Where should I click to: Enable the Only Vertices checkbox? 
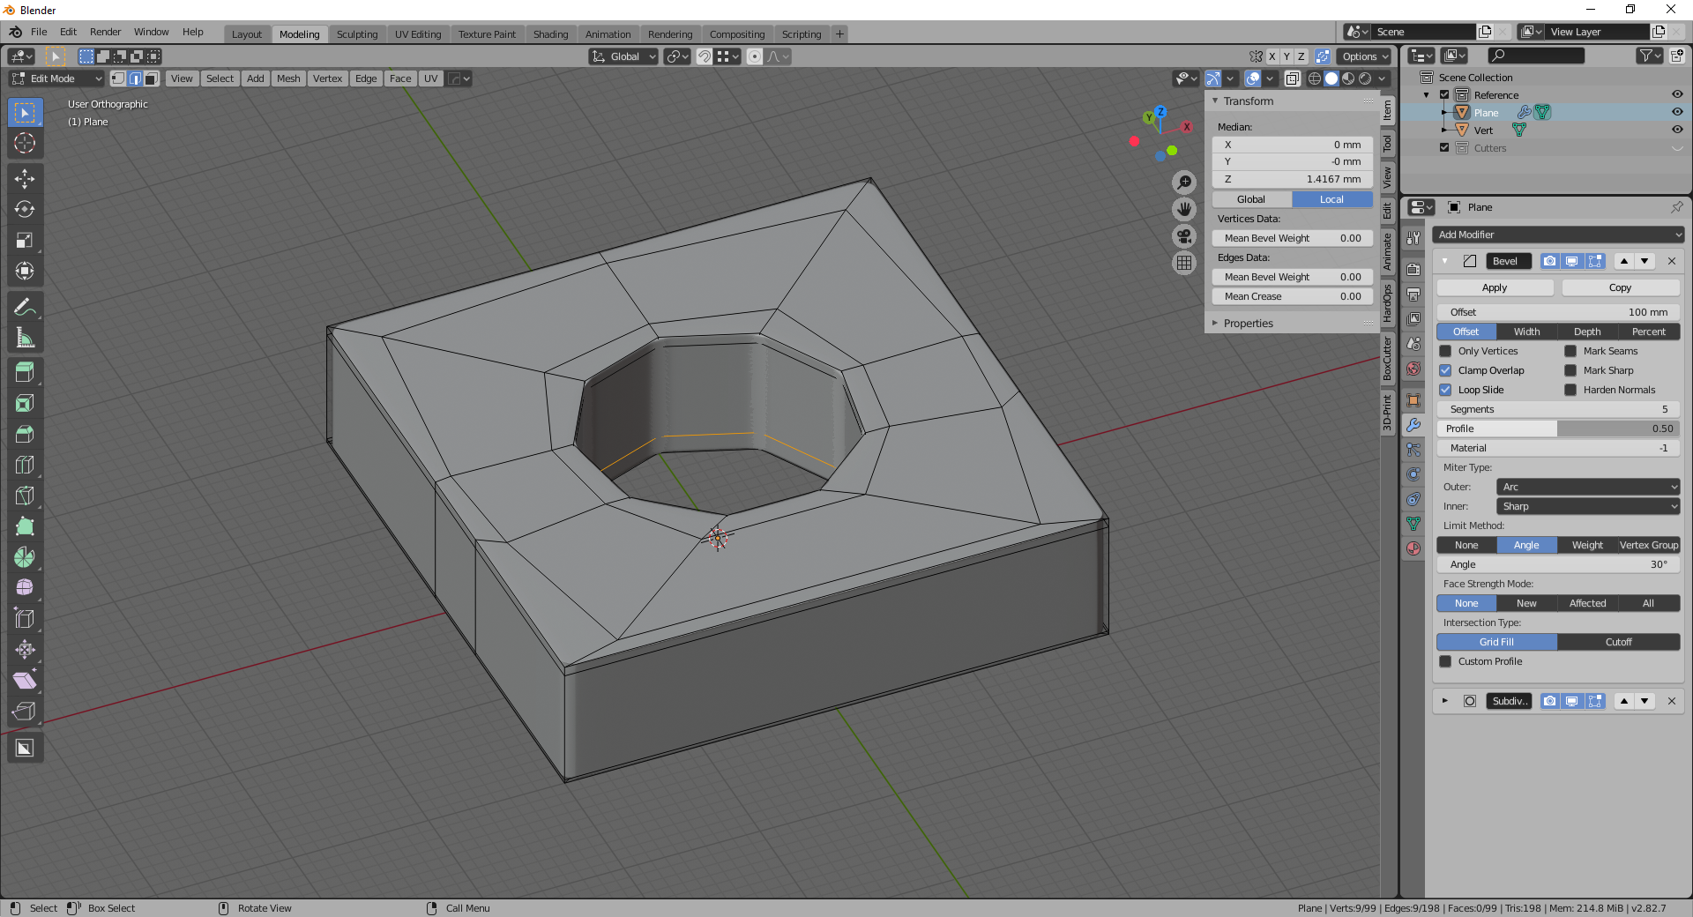1445,351
